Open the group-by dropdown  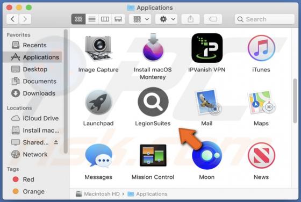pos(140,19)
